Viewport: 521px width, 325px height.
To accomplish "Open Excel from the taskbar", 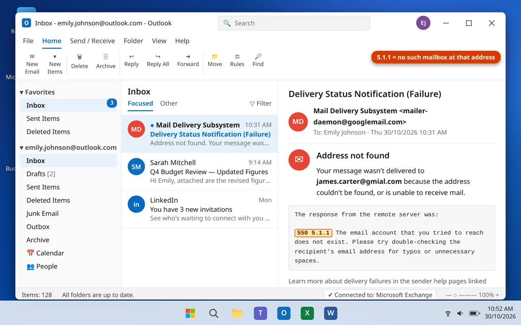I will tap(307, 313).
